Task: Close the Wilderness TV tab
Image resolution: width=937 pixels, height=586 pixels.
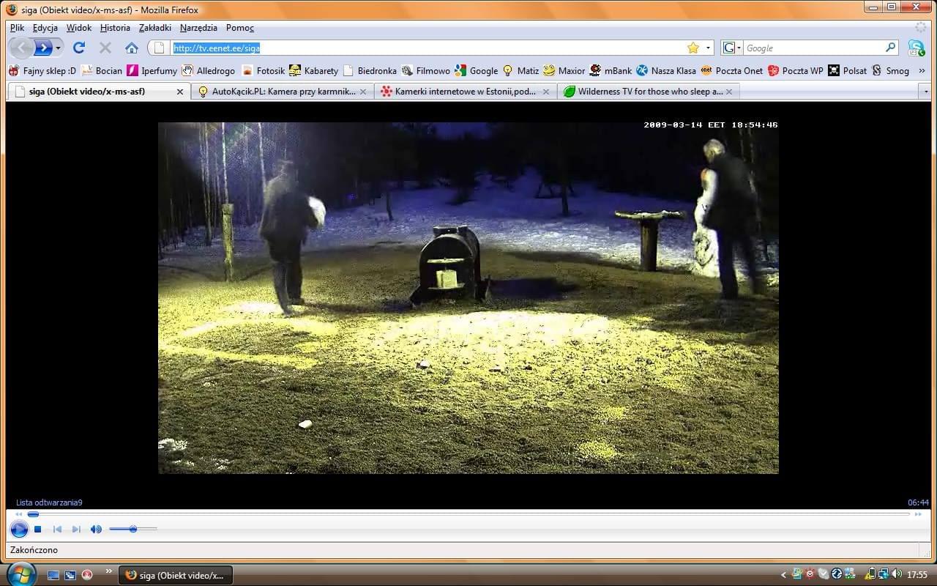Action: [x=729, y=92]
